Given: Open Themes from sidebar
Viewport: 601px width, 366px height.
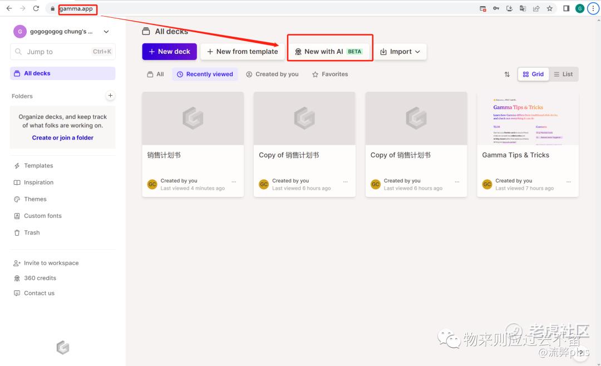Looking at the screenshot, I should [35, 199].
